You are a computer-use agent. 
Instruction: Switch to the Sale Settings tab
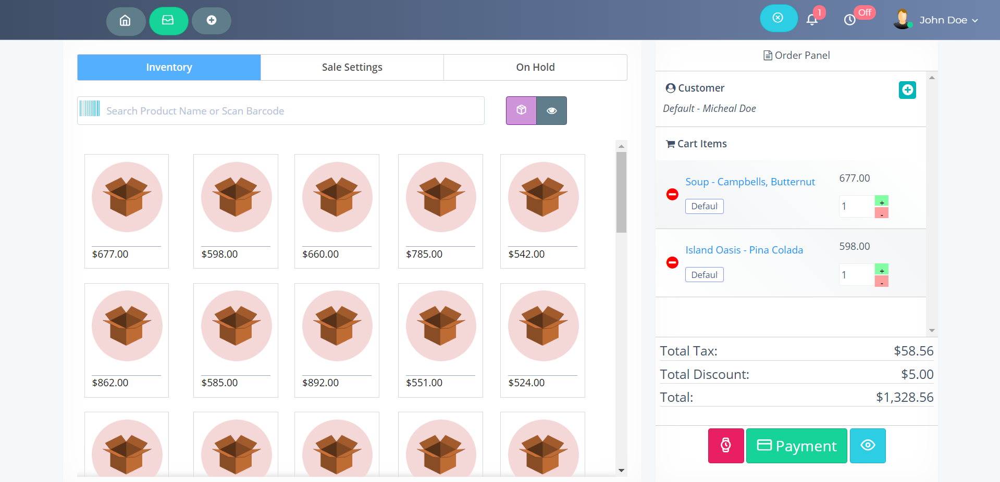[x=352, y=67]
